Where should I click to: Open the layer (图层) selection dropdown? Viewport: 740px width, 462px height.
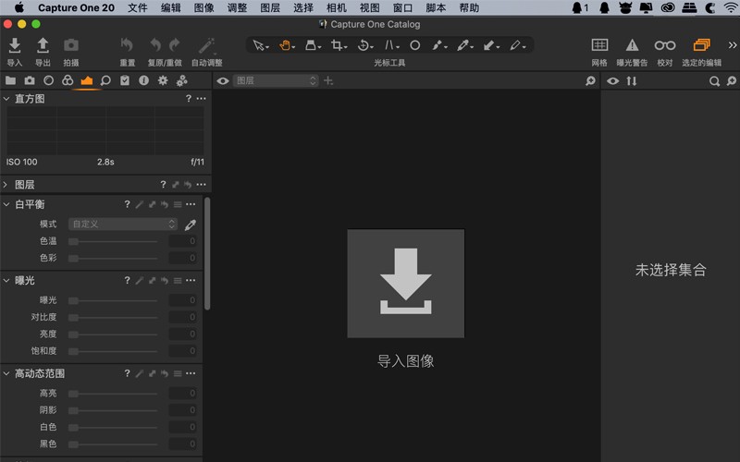click(276, 81)
